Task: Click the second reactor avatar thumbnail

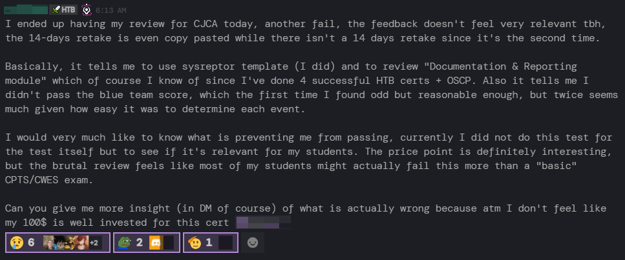Action: click(59, 243)
